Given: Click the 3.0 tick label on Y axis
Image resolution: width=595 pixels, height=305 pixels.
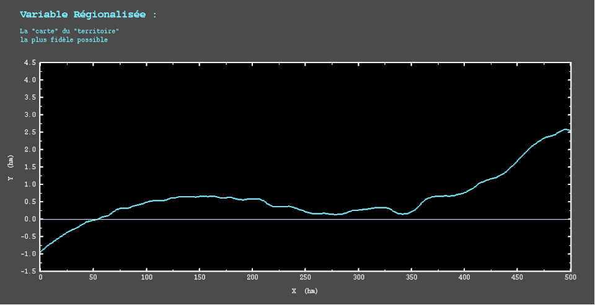Looking at the screenshot, I should click(30, 115).
